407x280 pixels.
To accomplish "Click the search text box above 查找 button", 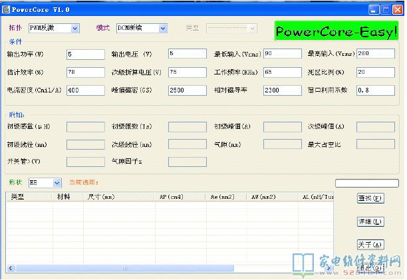I will (366, 184).
